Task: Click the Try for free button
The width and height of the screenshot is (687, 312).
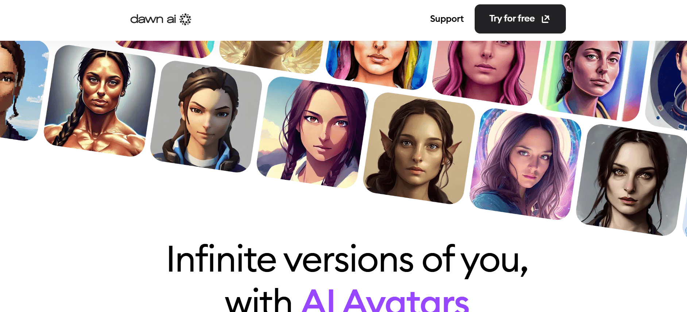Action: click(520, 19)
